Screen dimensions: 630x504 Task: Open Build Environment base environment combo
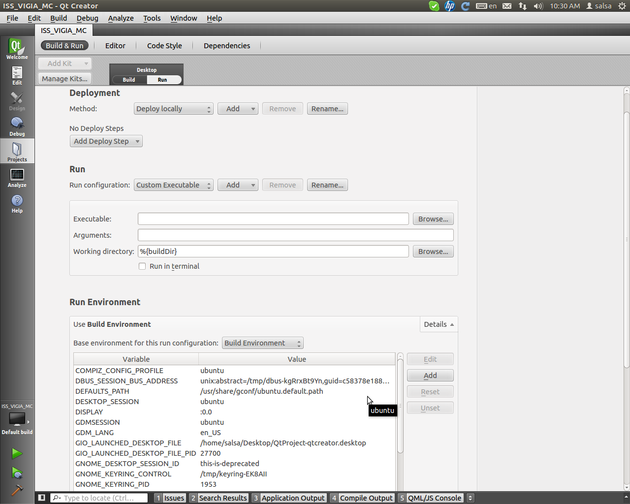tap(262, 343)
